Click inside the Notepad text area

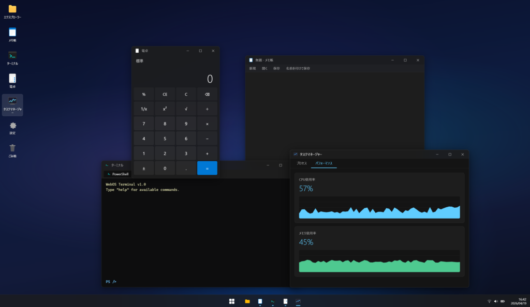pos(335,111)
